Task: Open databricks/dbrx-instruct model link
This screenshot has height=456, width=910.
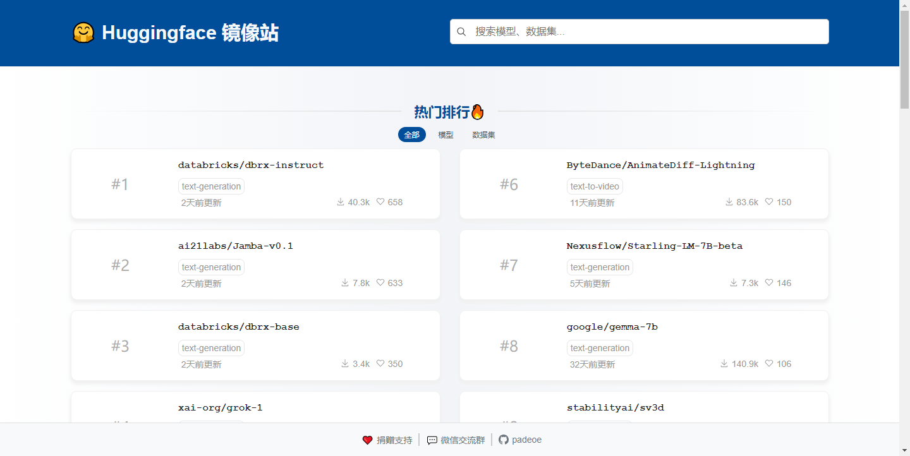Action: click(x=251, y=165)
